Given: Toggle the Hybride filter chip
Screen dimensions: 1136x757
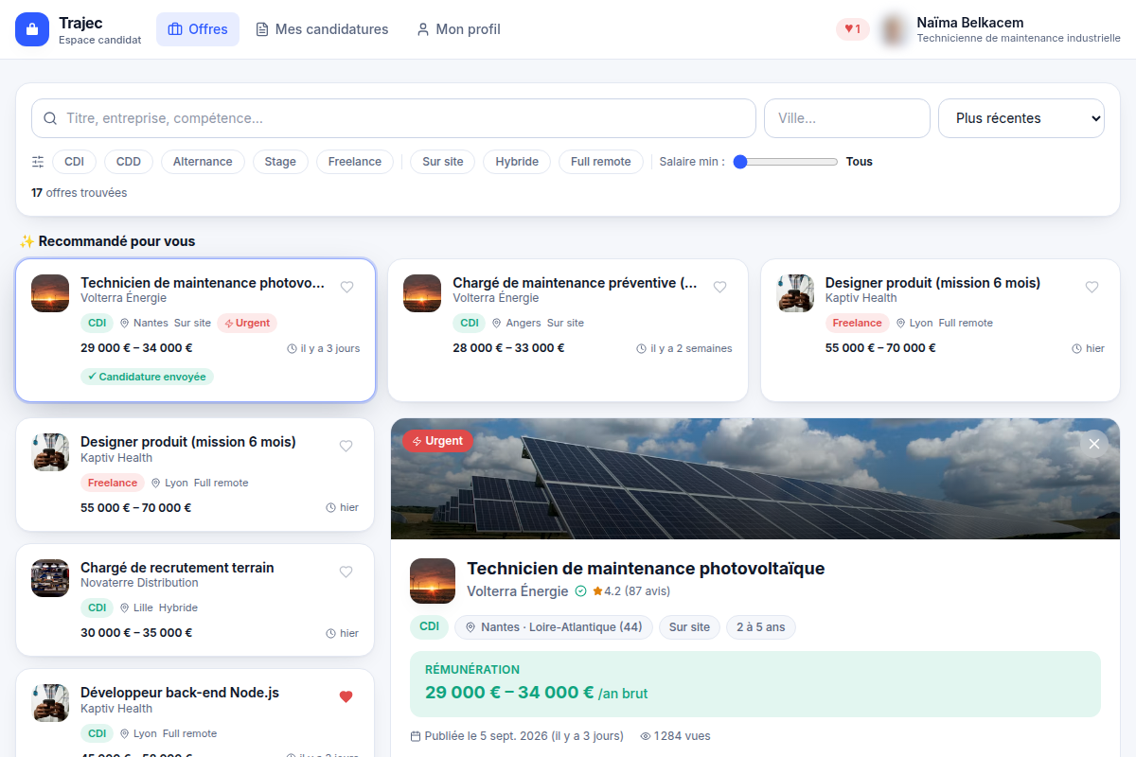Looking at the screenshot, I should [517, 162].
